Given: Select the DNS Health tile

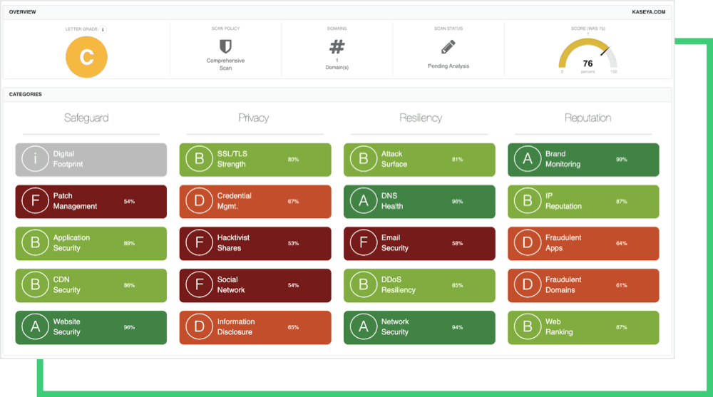Looking at the screenshot, I should tap(419, 202).
